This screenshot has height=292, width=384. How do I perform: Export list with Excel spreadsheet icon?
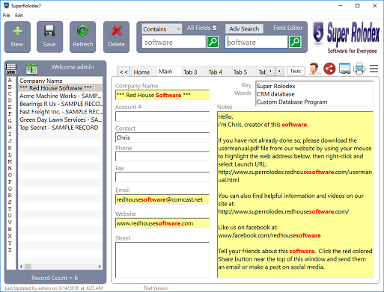pos(31,69)
